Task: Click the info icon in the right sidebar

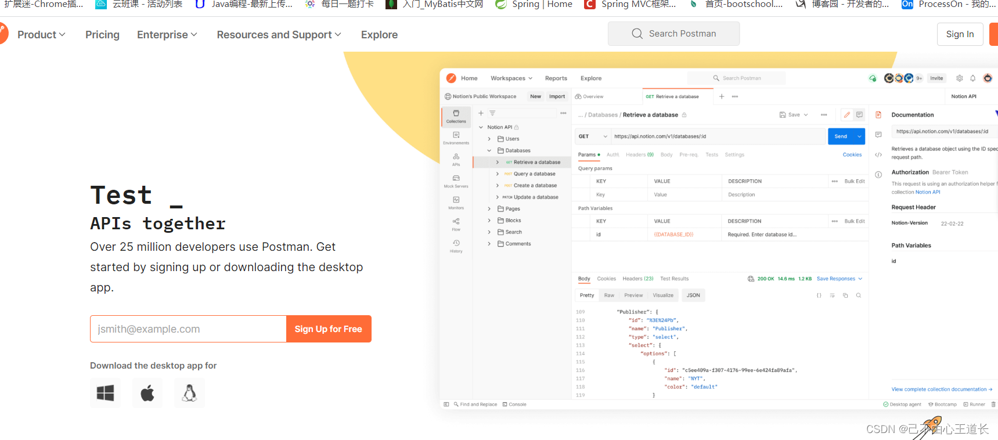Action: [x=878, y=174]
